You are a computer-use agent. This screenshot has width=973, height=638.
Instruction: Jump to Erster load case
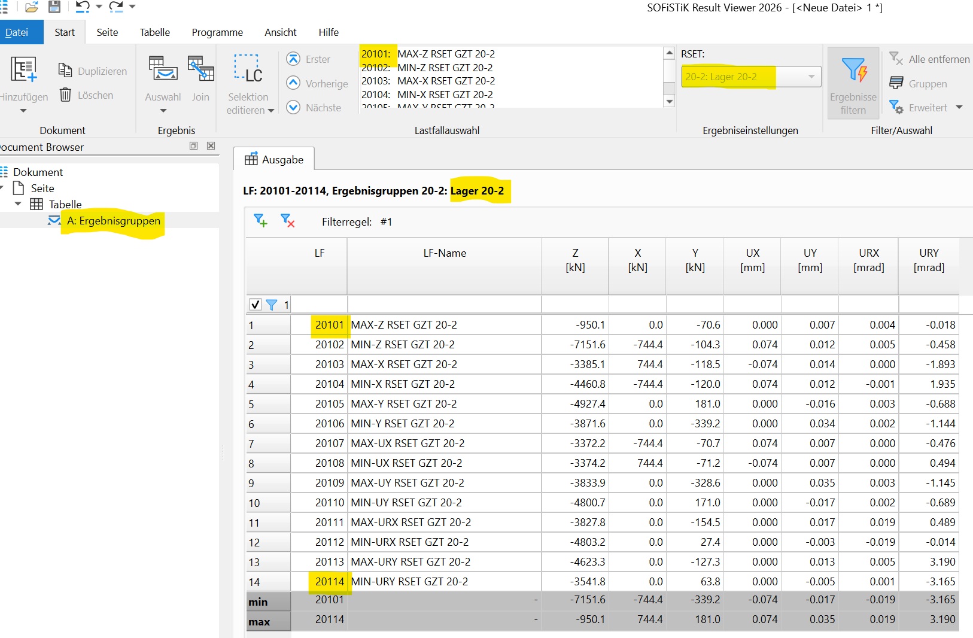293,59
